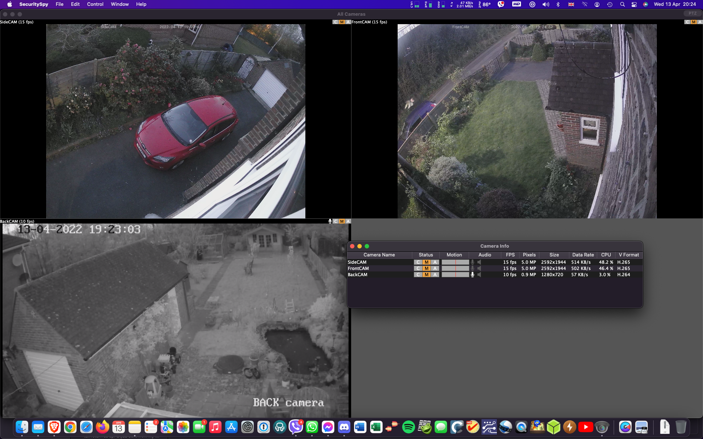The height and width of the screenshot is (439, 703).
Task: Open Viber from the Dock
Action: coord(296,427)
